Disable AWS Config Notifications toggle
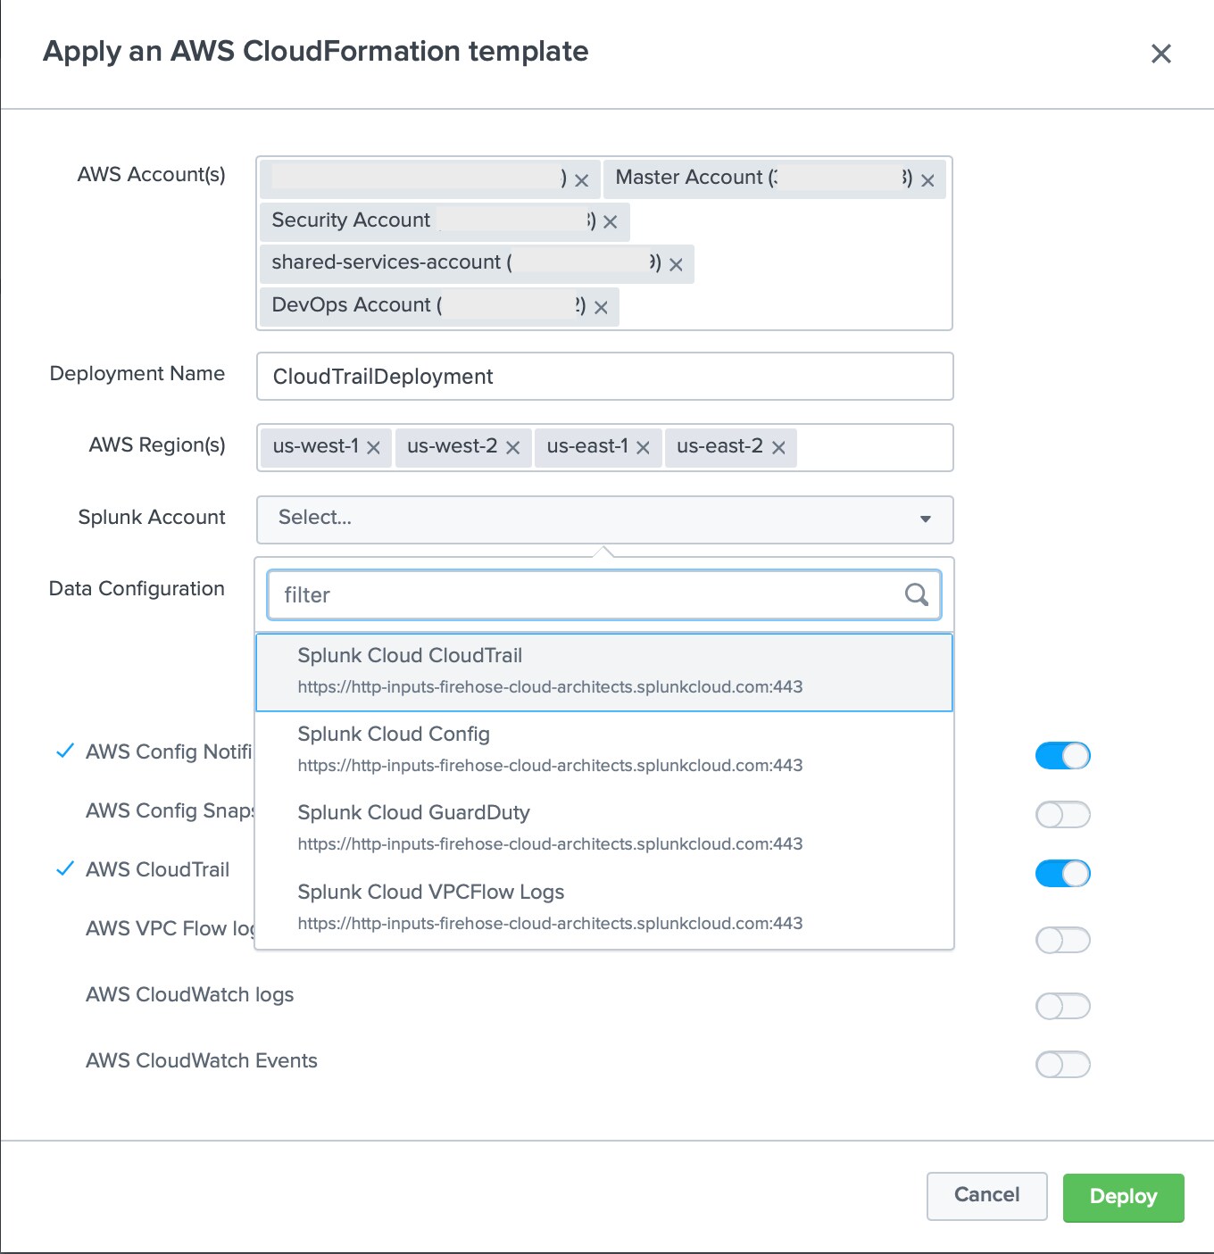 (x=1062, y=756)
